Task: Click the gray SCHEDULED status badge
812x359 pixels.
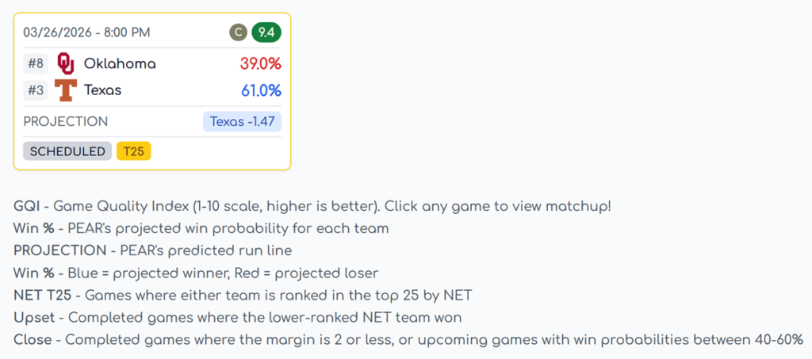Action: tap(67, 151)
